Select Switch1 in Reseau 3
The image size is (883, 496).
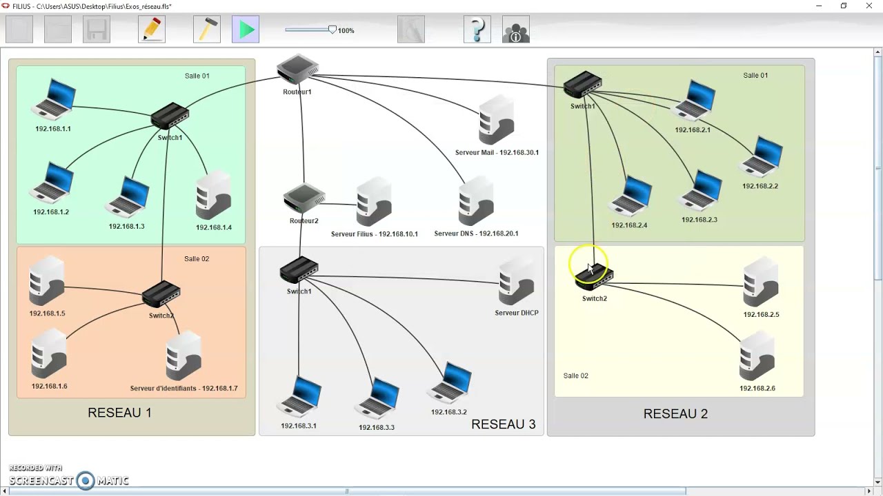tap(299, 270)
